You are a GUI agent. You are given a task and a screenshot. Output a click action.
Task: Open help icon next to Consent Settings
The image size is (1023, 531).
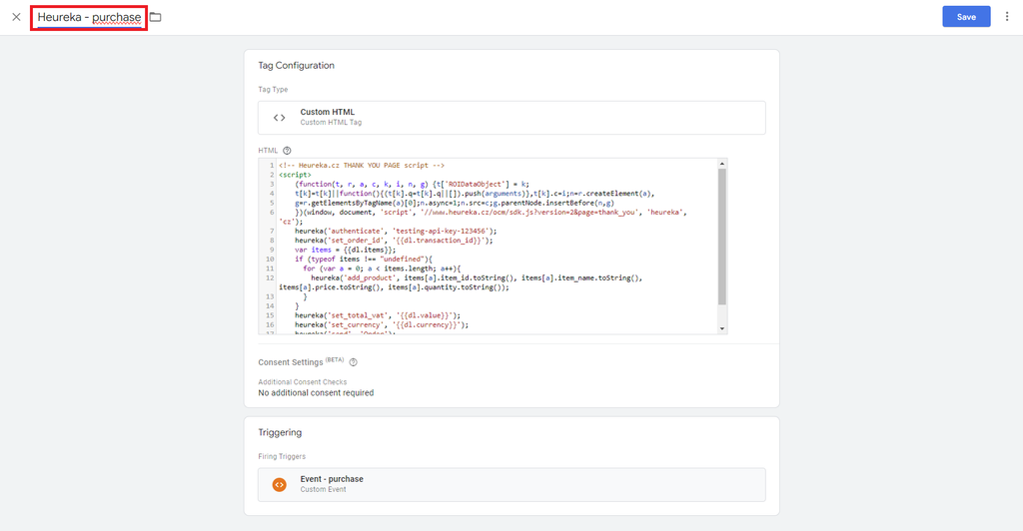point(353,362)
